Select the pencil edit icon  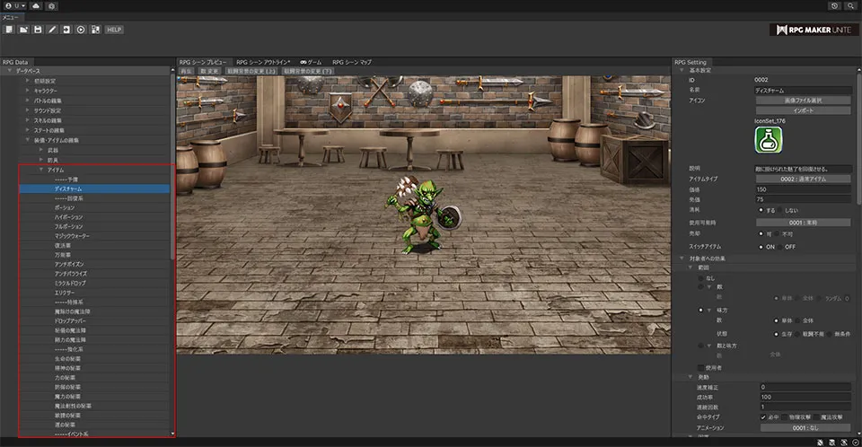pos(53,30)
